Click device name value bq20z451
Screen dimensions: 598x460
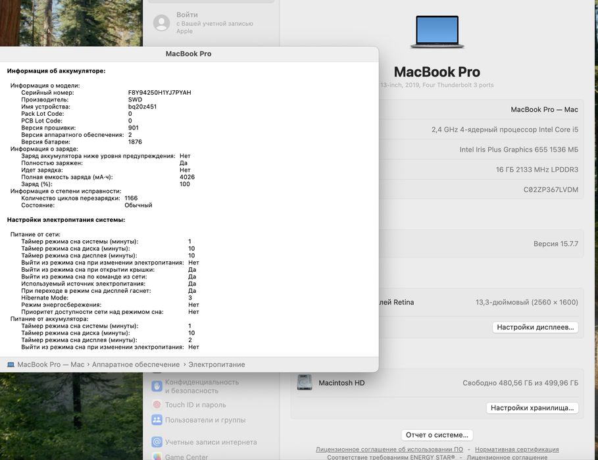[x=142, y=107]
